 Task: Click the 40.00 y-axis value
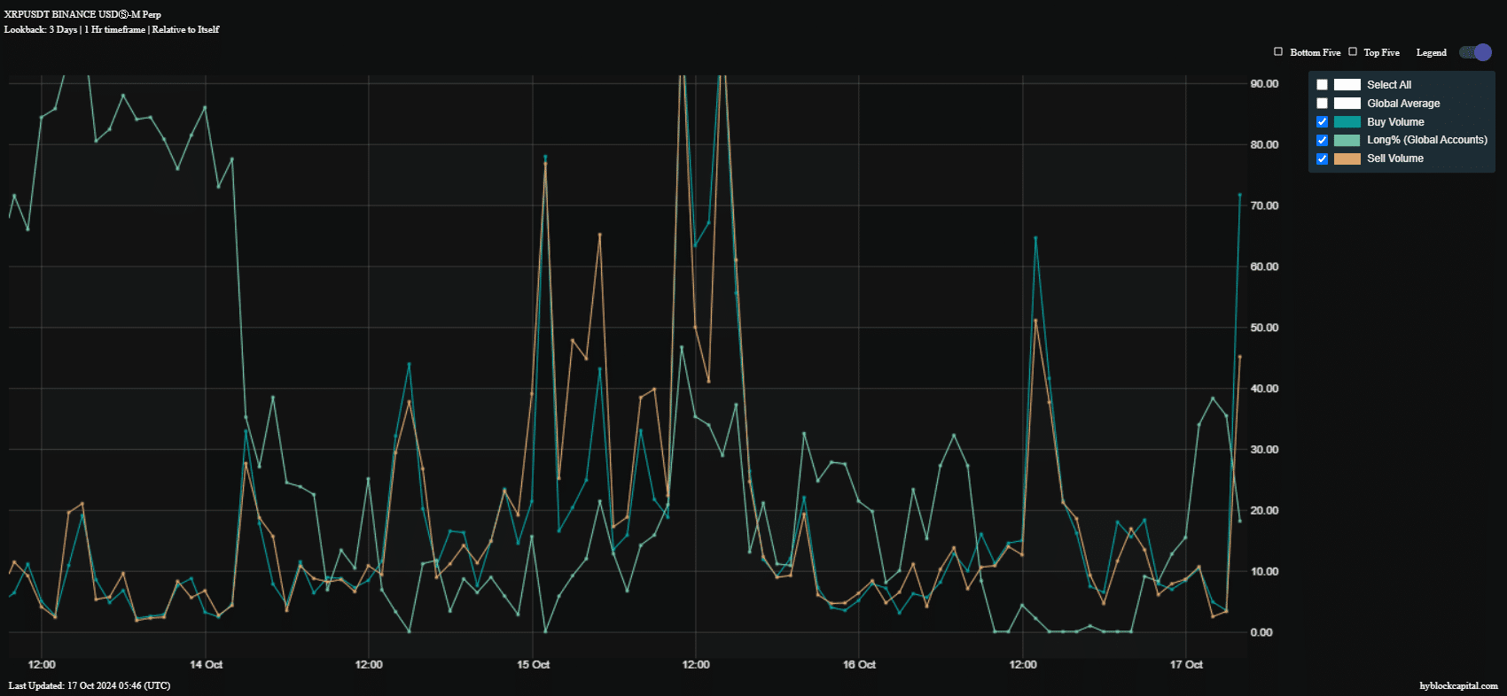coord(1264,389)
